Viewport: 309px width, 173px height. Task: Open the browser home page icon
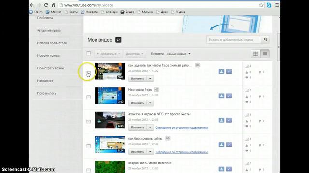tap(54, 5)
